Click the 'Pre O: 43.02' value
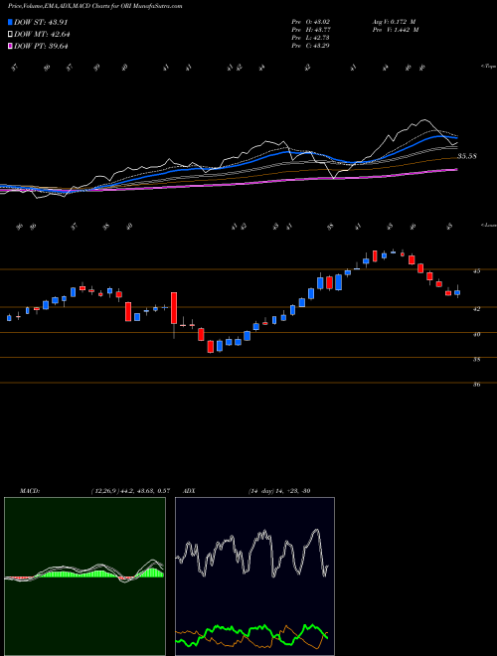Screen dimensions: 497x656 point(311,21)
